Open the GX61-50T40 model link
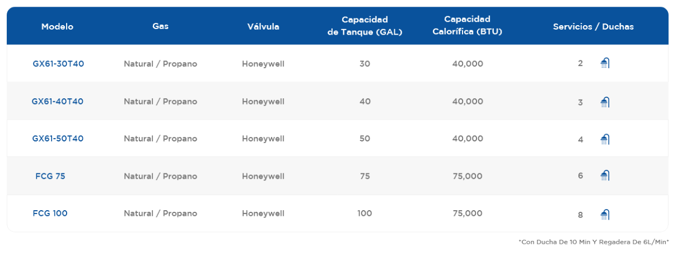Screen dimensions: 677x256 coord(58,139)
